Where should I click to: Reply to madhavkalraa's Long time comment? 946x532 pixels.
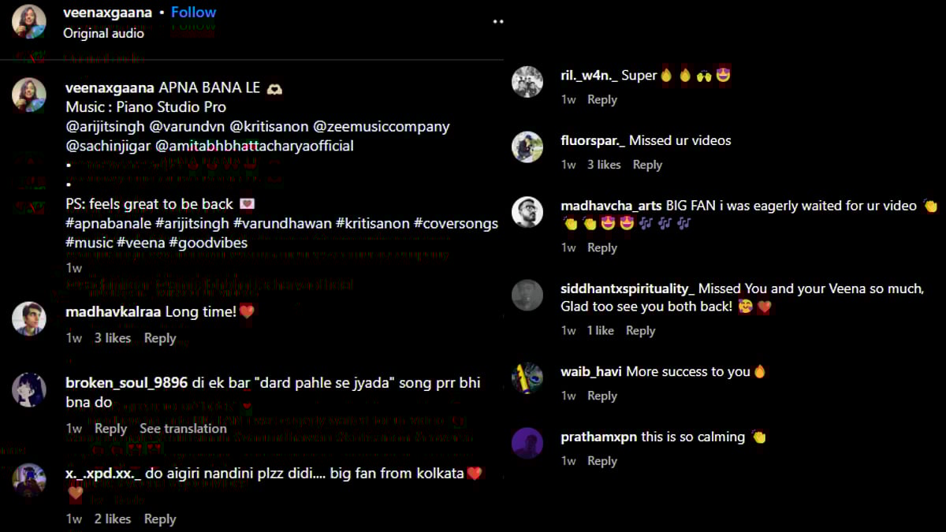click(x=160, y=338)
